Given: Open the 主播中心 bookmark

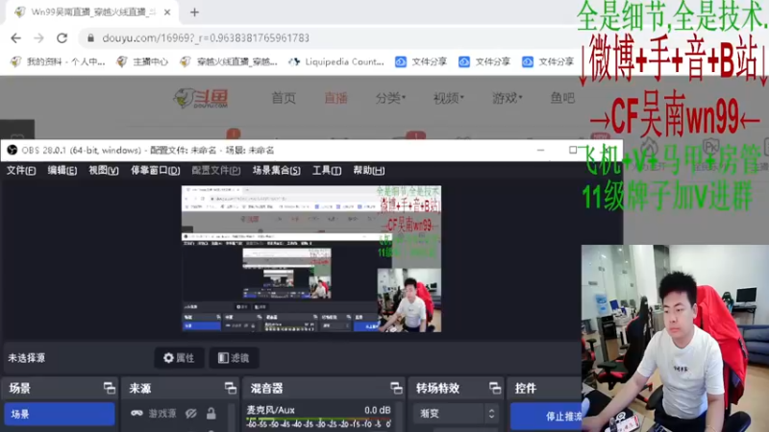Looking at the screenshot, I should 142,61.
